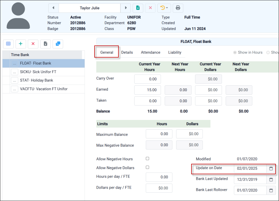This screenshot has width=279, height=201.
Task: Click the Balance 15.00 hours value
Action: click(152, 111)
